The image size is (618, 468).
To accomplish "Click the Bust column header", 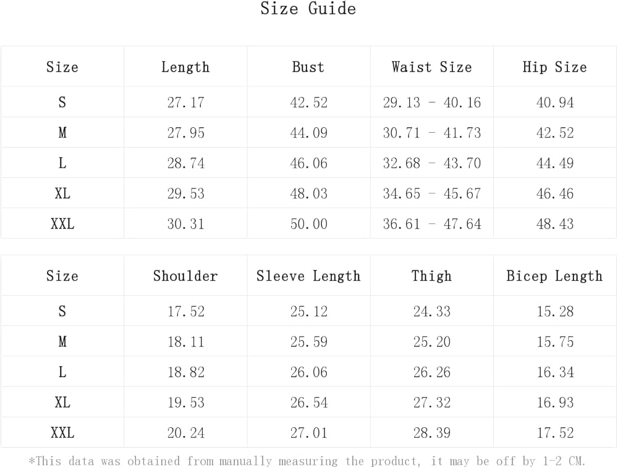I will point(308,67).
